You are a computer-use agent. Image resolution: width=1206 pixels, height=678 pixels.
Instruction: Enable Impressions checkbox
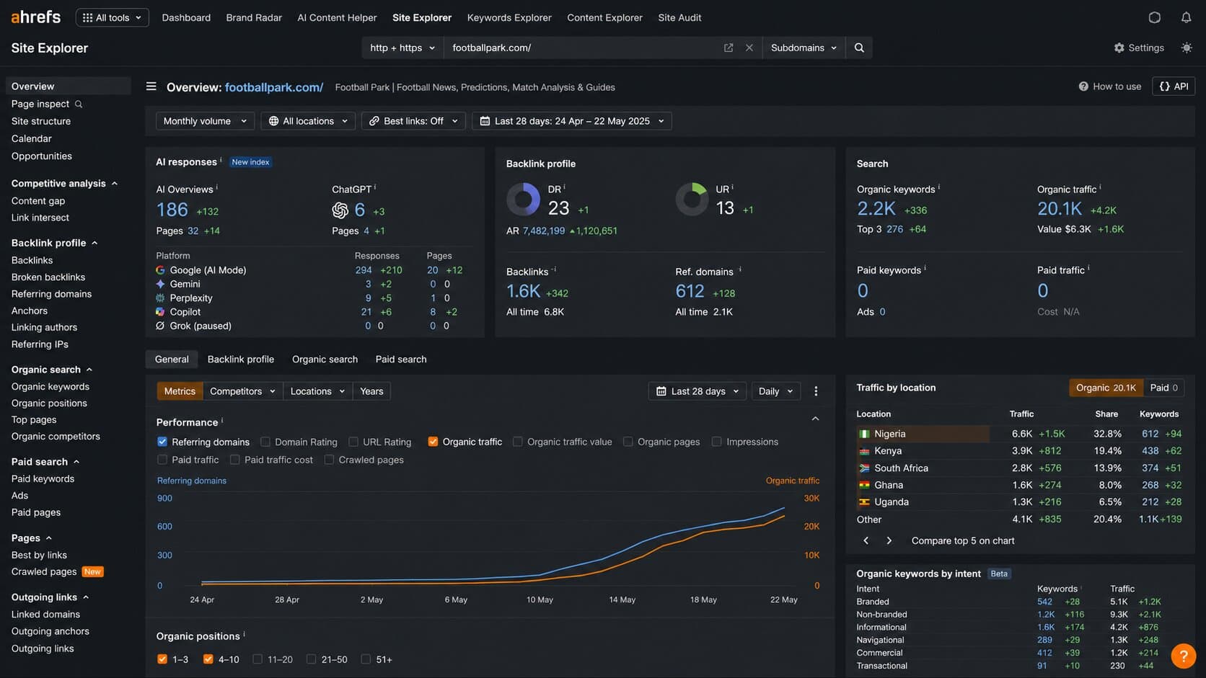pos(717,442)
